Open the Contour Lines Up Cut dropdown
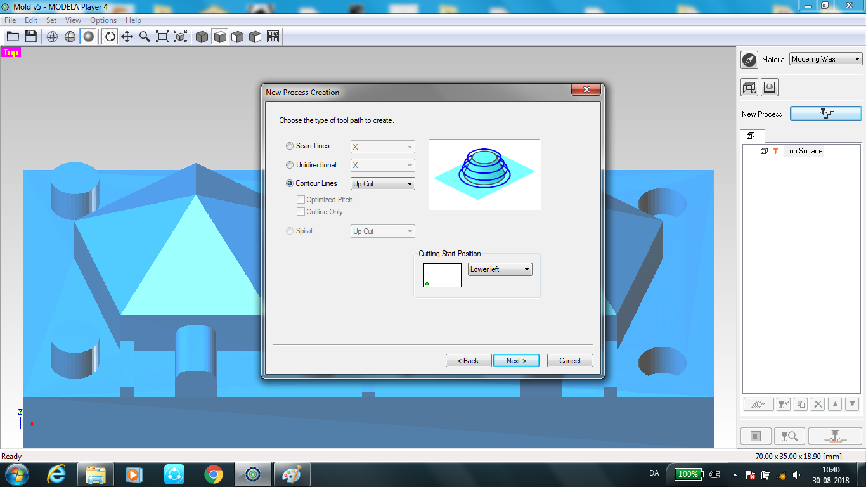Image resolution: width=866 pixels, height=487 pixels. (383, 184)
